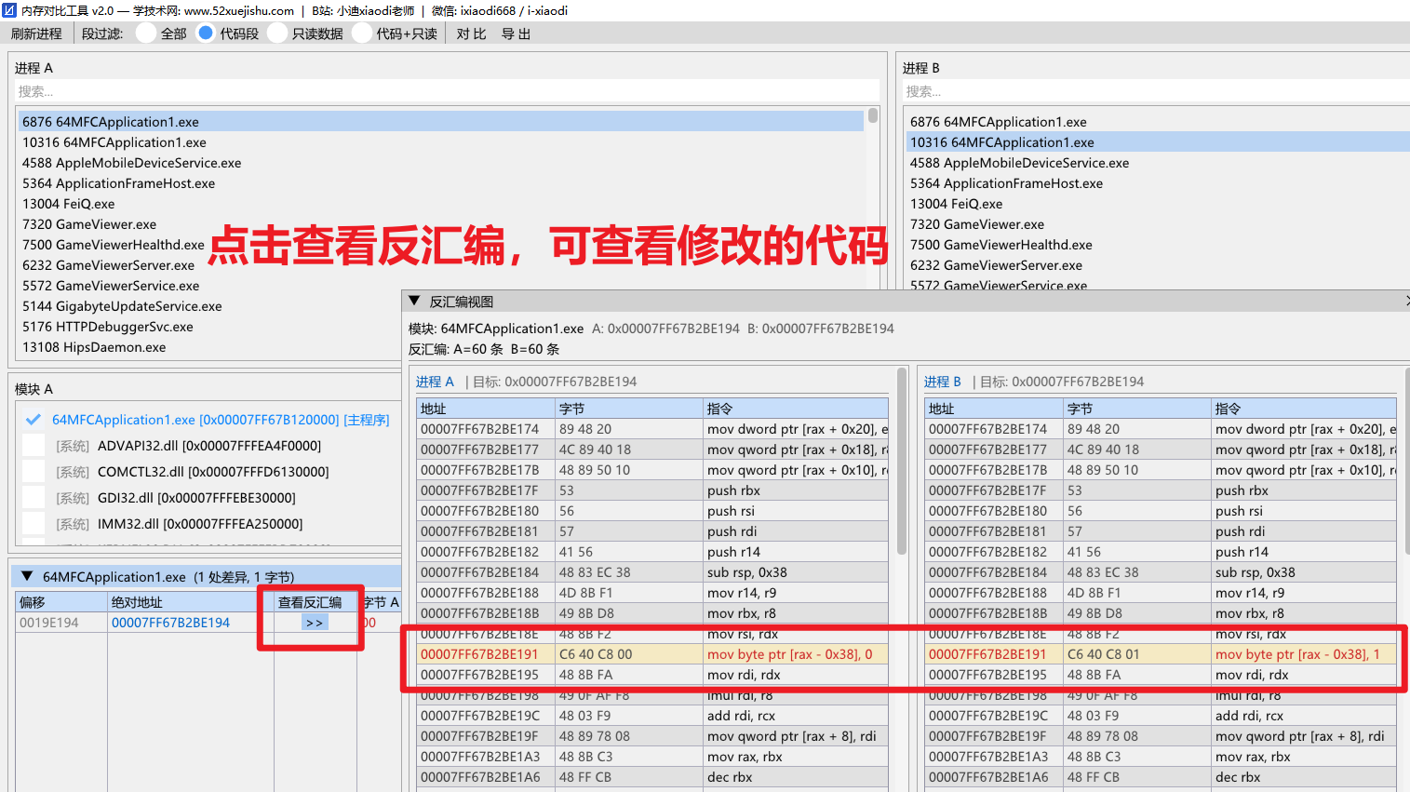Select 4588 AppleMobileDeviceService.exe in 进程 B
The width and height of the screenshot is (1410, 792).
coord(1158,163)
